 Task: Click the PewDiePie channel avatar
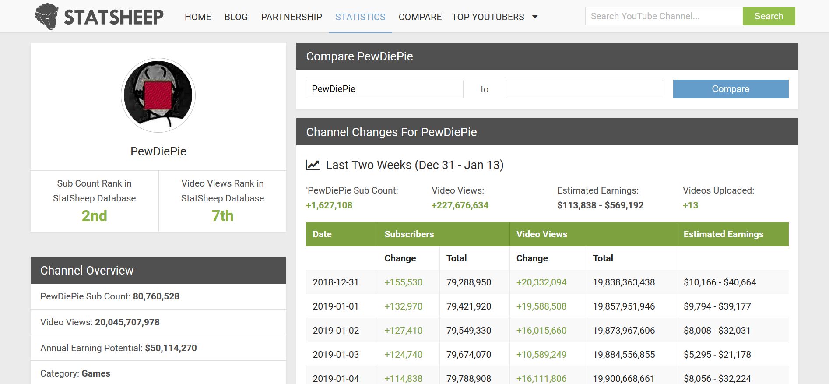(x=158, y=95)
